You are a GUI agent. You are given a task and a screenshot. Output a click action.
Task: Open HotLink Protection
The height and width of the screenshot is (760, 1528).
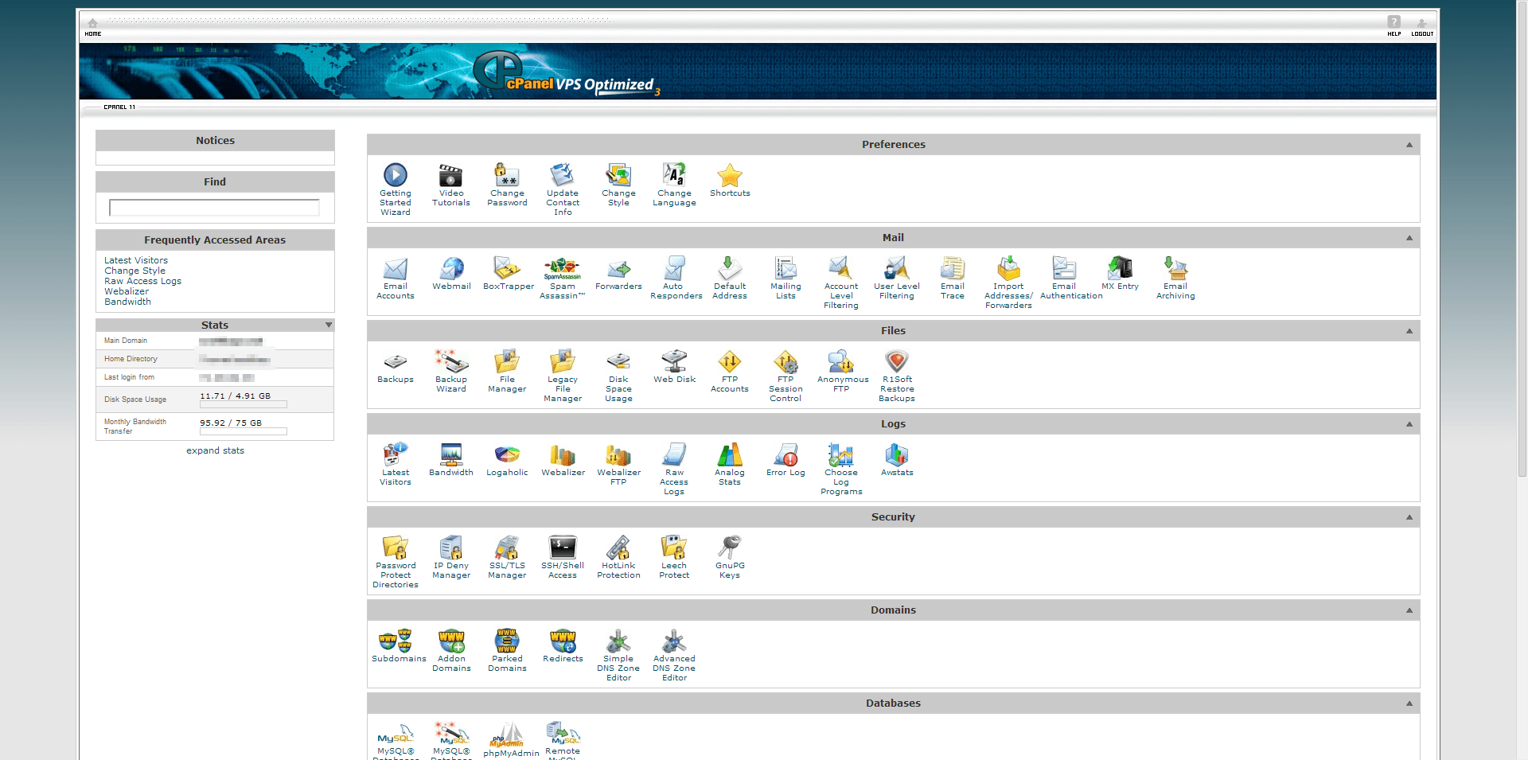coord(618,548)
